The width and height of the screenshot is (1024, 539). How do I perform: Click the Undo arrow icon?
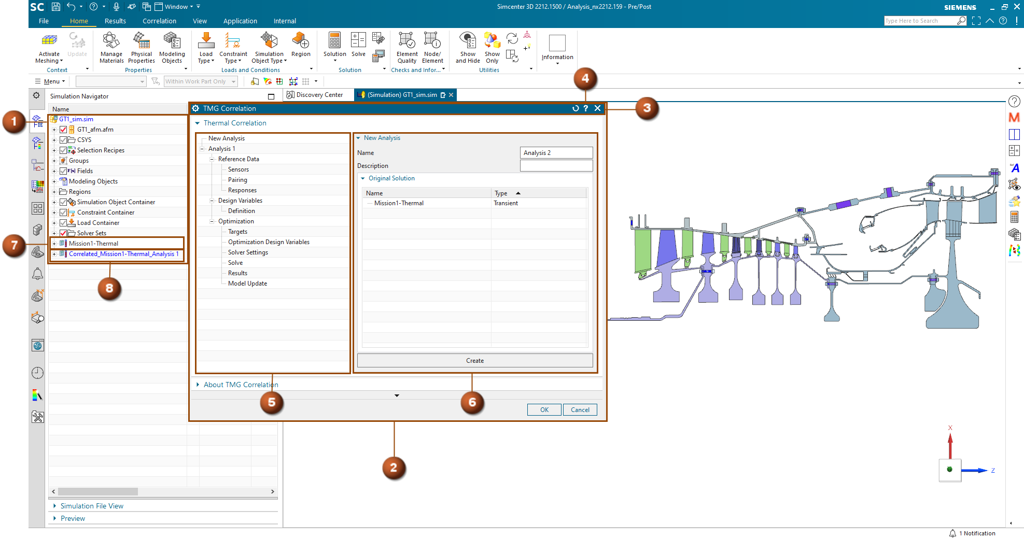72,7
